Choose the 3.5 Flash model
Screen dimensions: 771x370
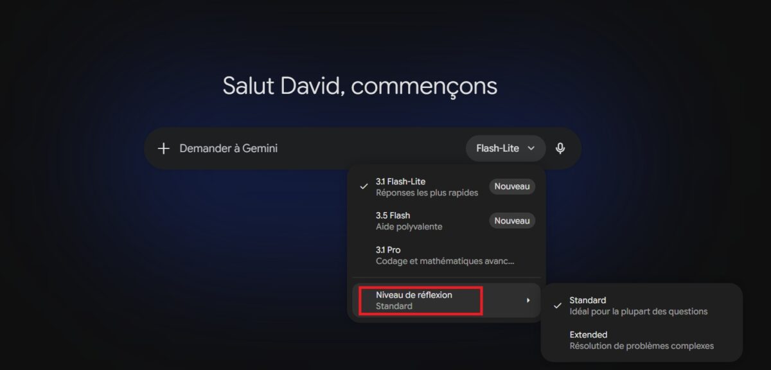pos(447,221)
